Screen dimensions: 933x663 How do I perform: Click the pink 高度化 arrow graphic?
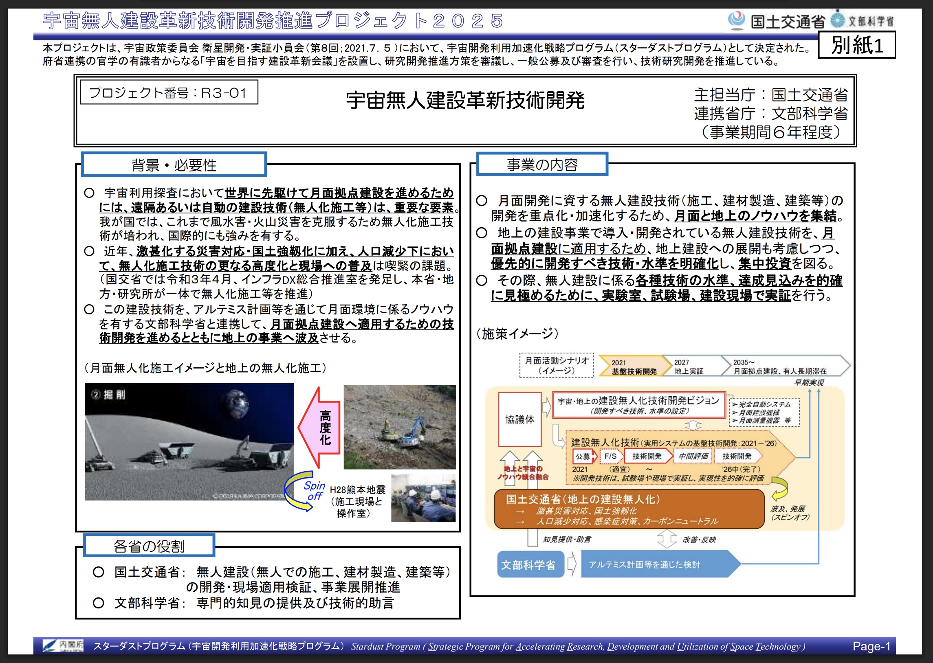click(x=319, y=427)
